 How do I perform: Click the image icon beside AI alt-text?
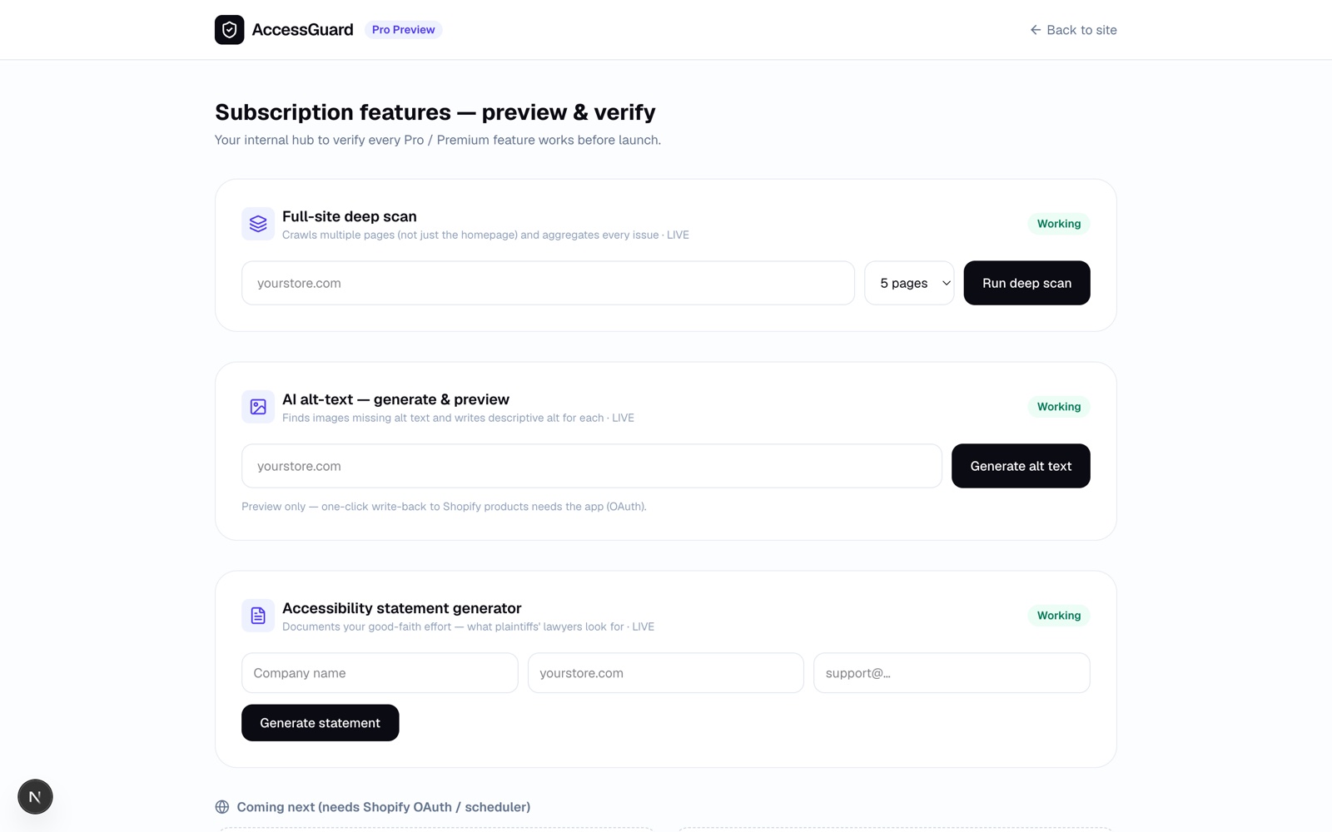click(258, 407)
